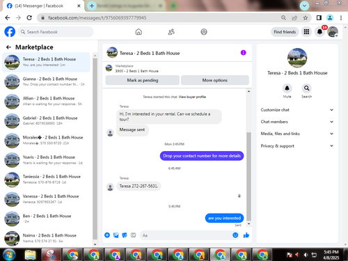The height and width of the screenshot is (261, 348).
Task: Click the conversation list scrollbar
Action: click(95, 148)
